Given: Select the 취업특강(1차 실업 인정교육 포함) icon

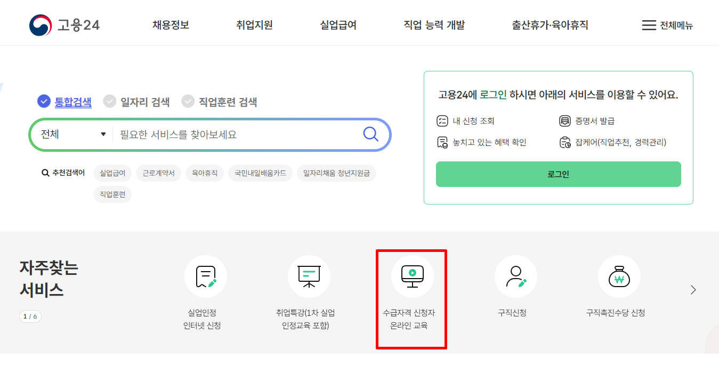Looking at the screenshot, I should (x=309, y=276).
